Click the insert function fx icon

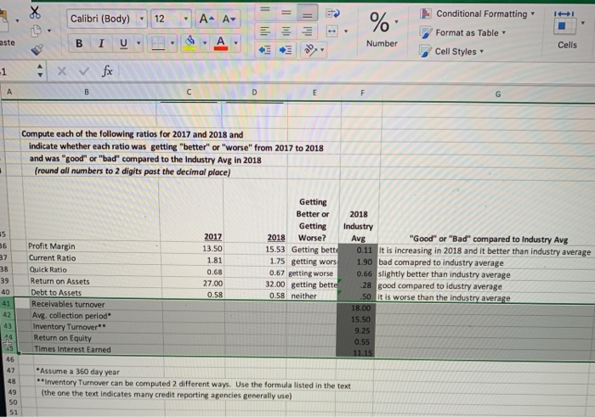(107, 70)
